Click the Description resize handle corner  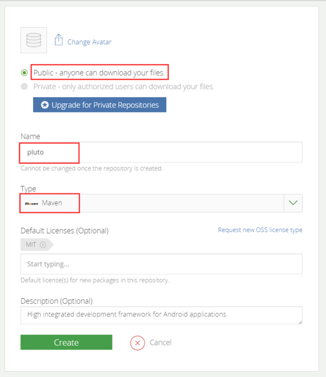pyautogui.click(x=299, y=322)
